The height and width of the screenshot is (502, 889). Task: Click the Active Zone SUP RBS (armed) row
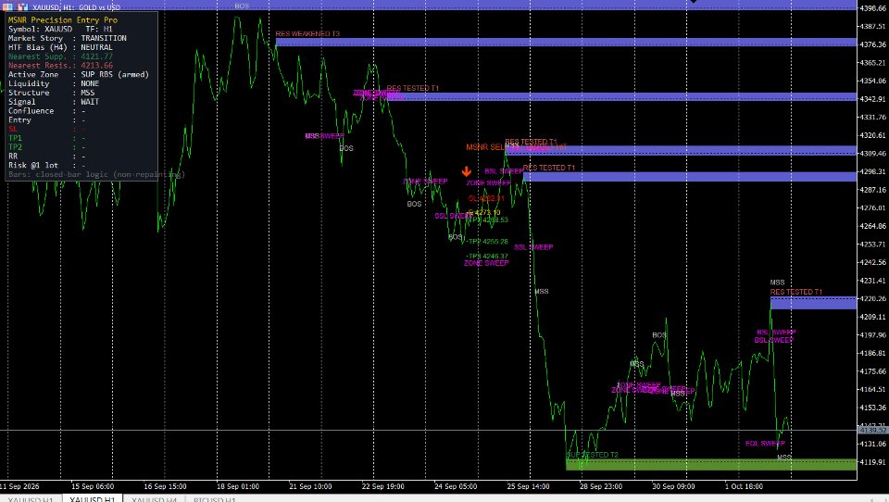click(78, 74)
